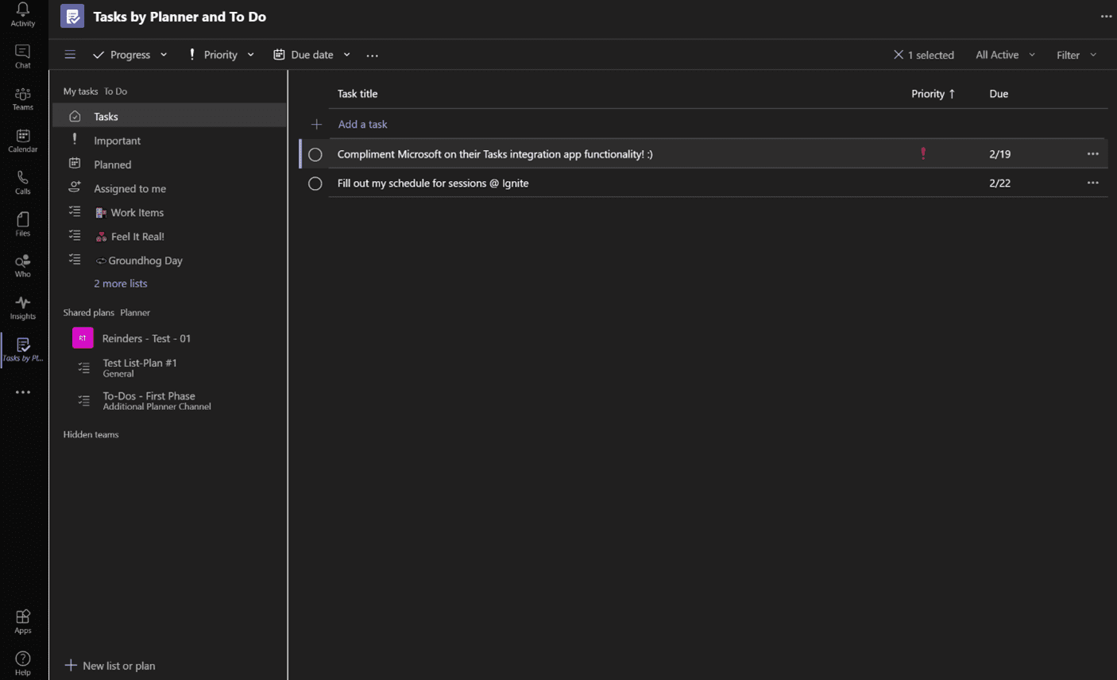This screenshot has width=1117, height=680.
Task: Click the important priority mark on Compliment task
Action: click(923, 153)
